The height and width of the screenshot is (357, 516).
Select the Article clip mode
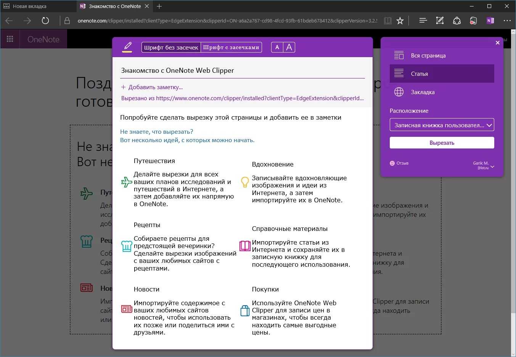442,74
